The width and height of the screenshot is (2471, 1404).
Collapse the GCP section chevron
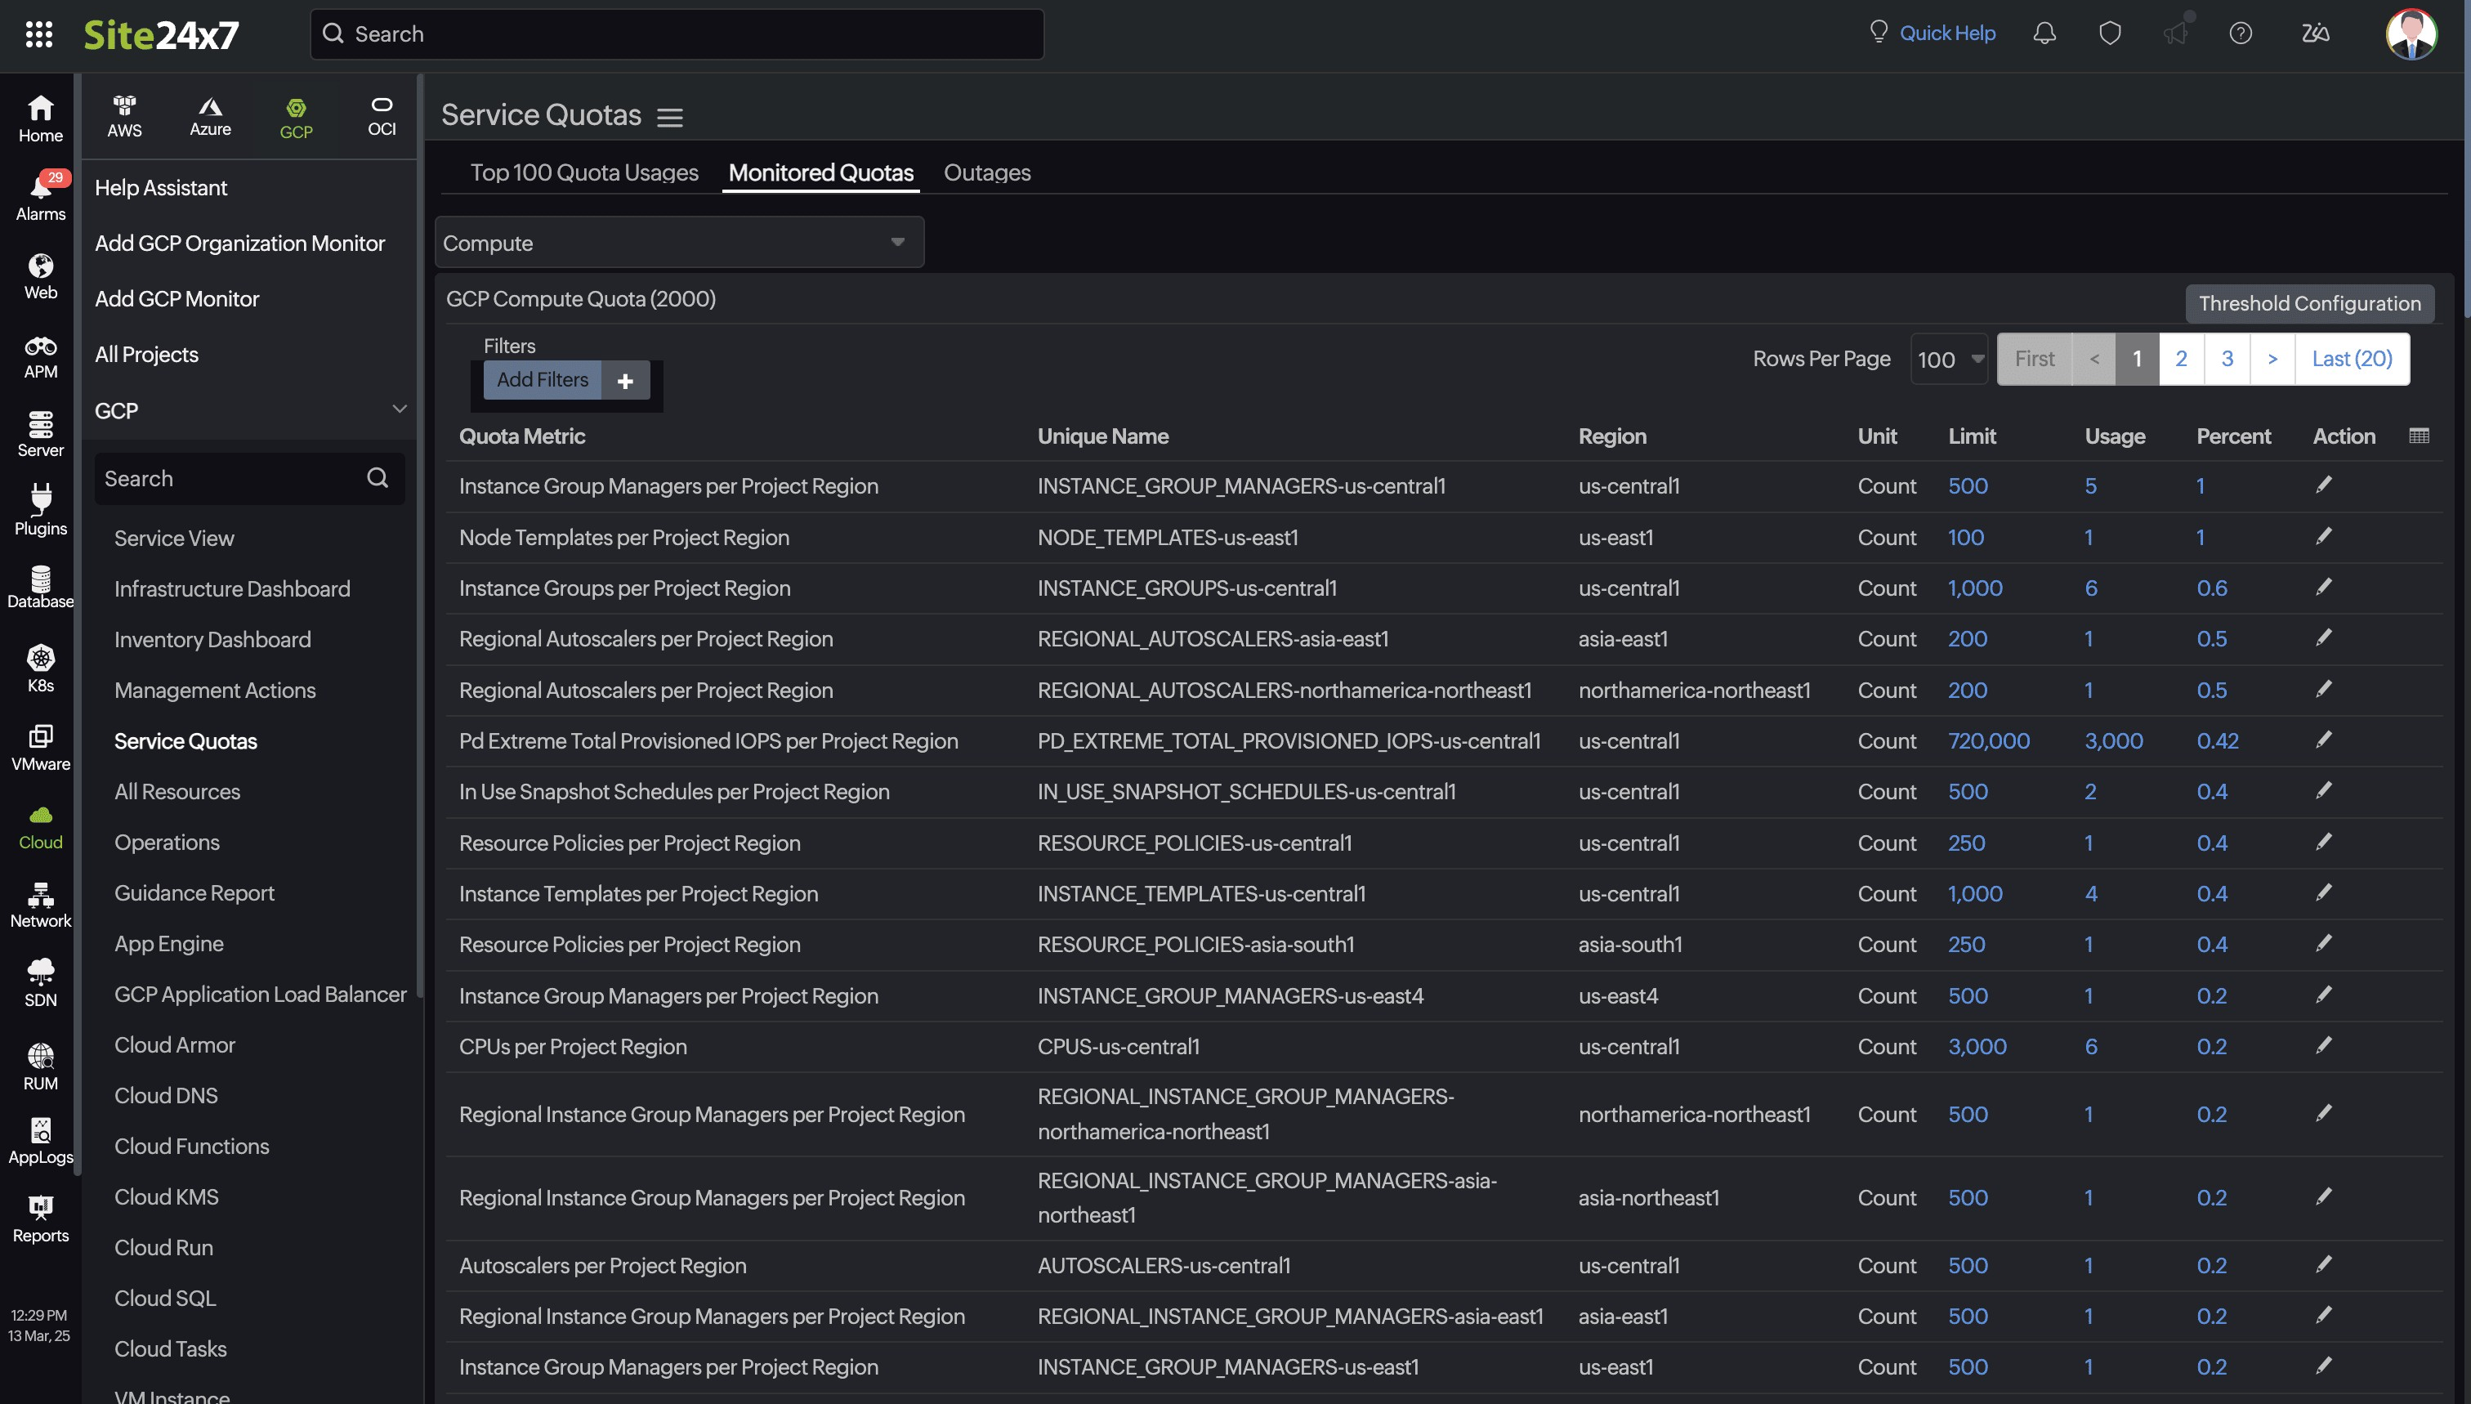coord(399,409)
